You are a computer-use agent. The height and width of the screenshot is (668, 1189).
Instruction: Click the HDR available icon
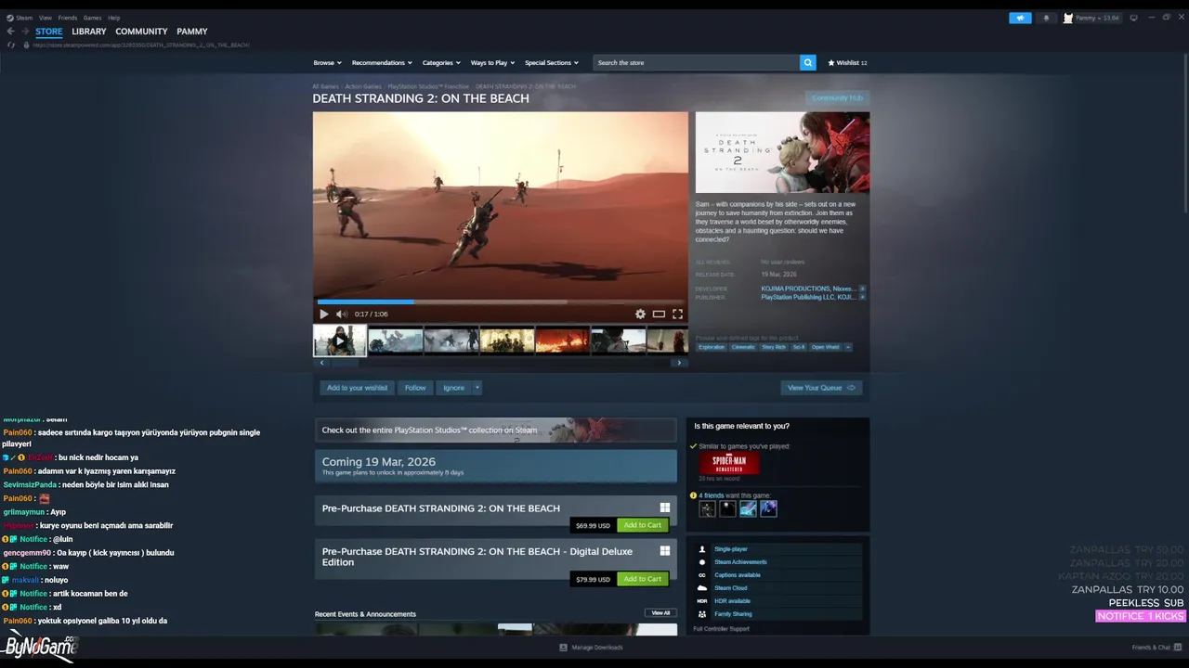[702, 601]
